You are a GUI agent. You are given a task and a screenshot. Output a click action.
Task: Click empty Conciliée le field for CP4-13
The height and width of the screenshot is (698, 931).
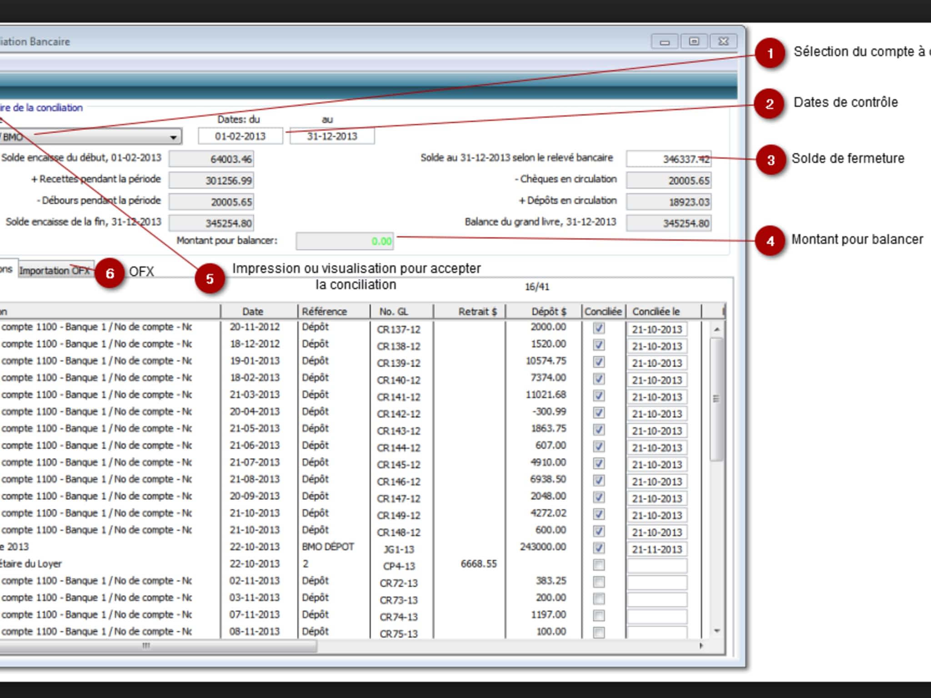pos(657,566)
